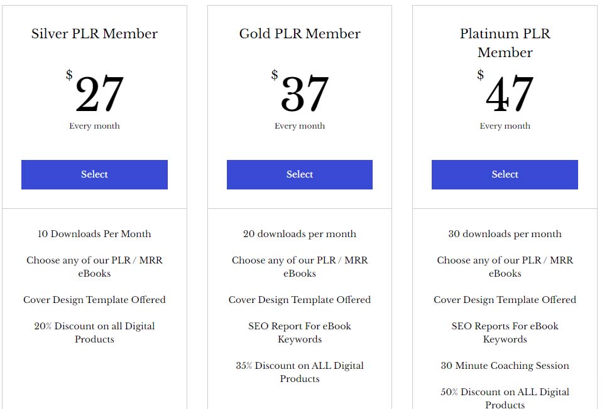Click Every month under the Silver price
The height and width of the screenshot is (409, 602).
[x=94, y=125]
